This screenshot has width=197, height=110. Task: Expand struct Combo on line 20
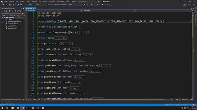click(x=38, y=38)
